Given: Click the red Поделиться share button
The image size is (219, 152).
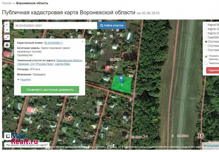Looking at the screenshot, I should pos(213,70).
